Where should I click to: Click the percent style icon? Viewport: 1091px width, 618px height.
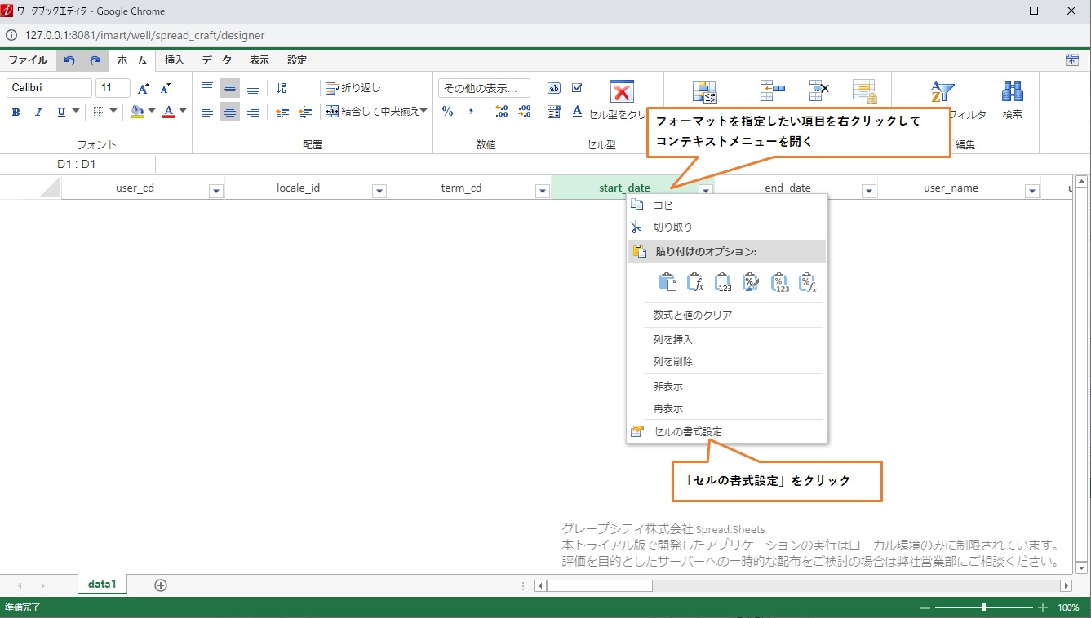(x=447, y=112)
